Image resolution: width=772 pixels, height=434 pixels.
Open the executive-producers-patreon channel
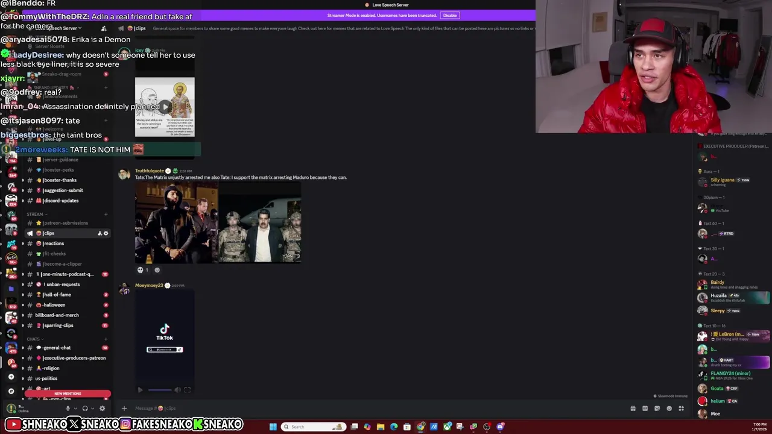pos(66,358)
